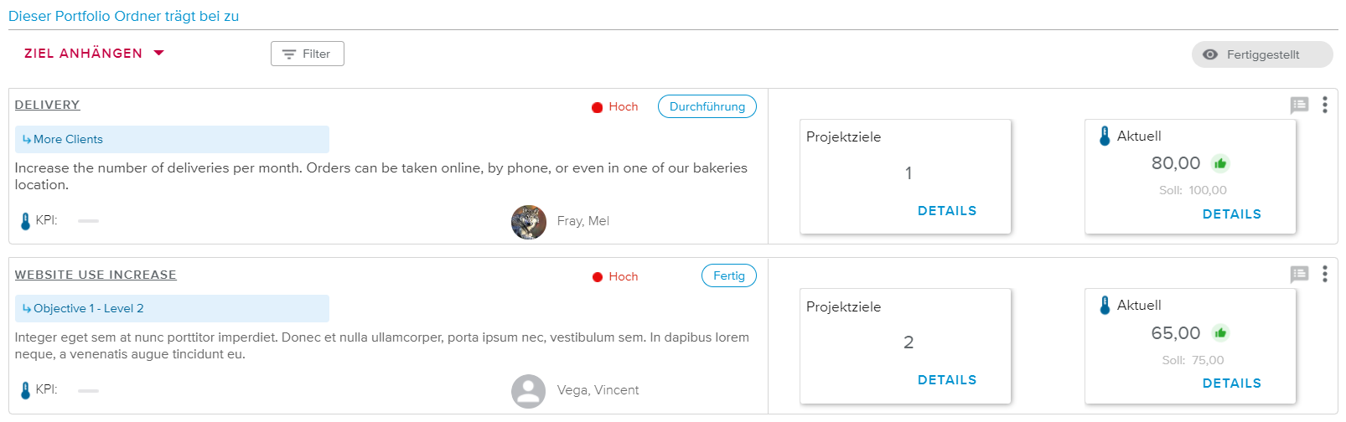This screenshot has width=1346, height=422.
Task: Follow the More Clients parent link
Action: pyautogui.click(x=68, y=139)
